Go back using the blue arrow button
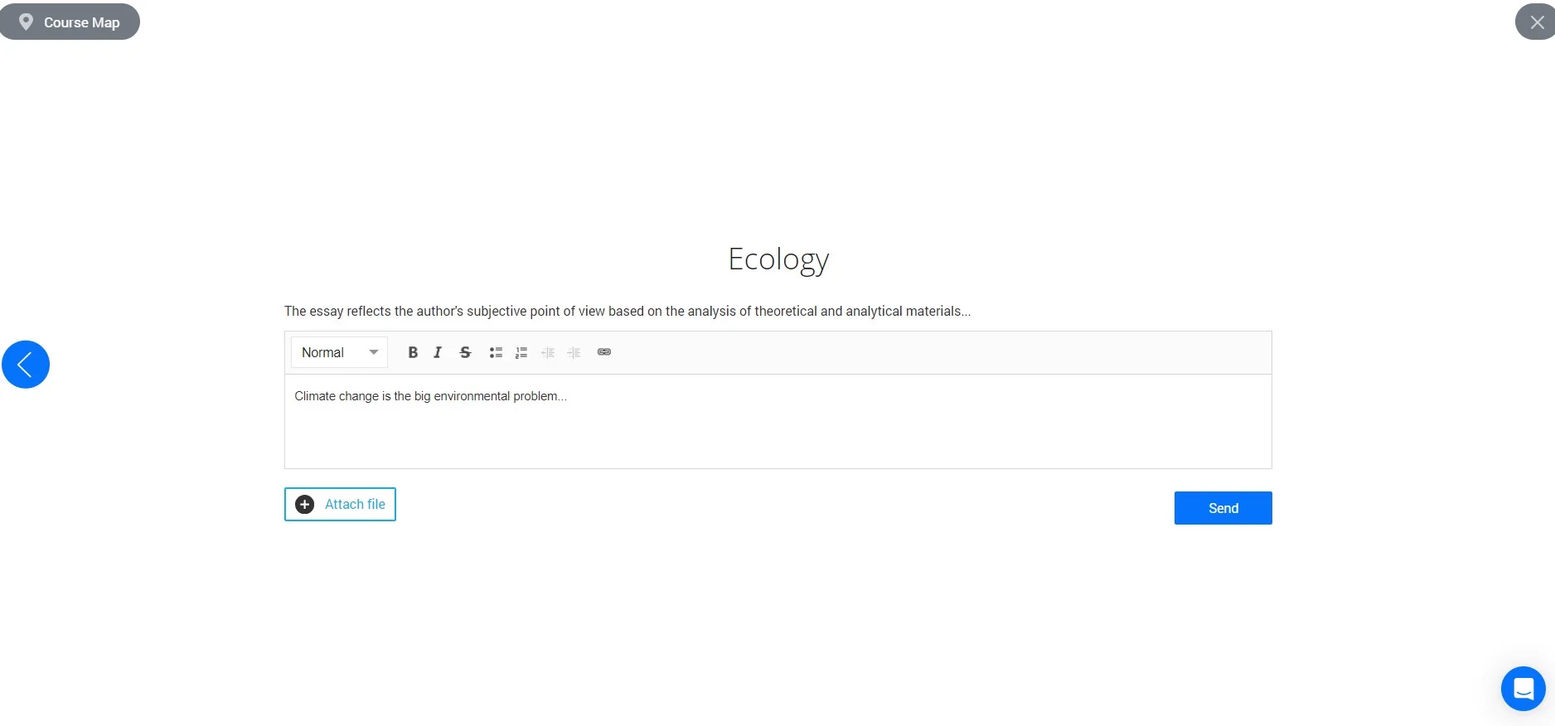This screenshot has width=1555, height=726. tap(26, 365)
